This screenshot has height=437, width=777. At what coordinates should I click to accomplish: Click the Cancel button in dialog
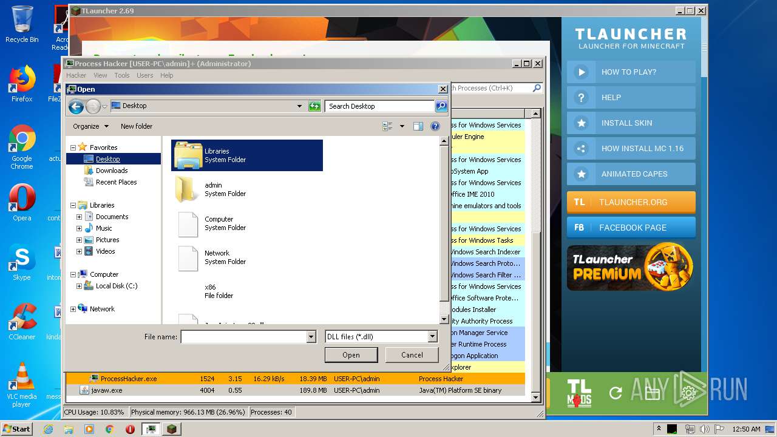[412, 355]
